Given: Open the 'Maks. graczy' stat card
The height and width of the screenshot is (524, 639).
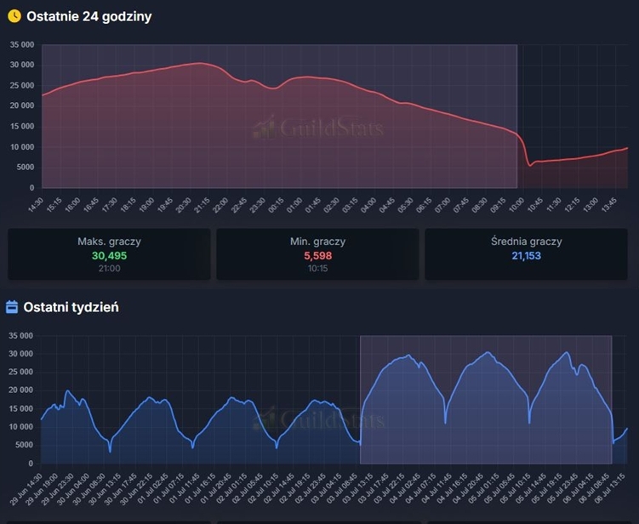Looking at the screenshot, I should click(x=109, y=253).
